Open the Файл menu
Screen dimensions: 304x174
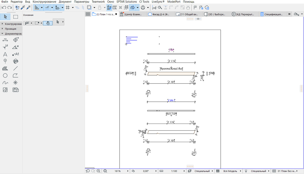5,2
